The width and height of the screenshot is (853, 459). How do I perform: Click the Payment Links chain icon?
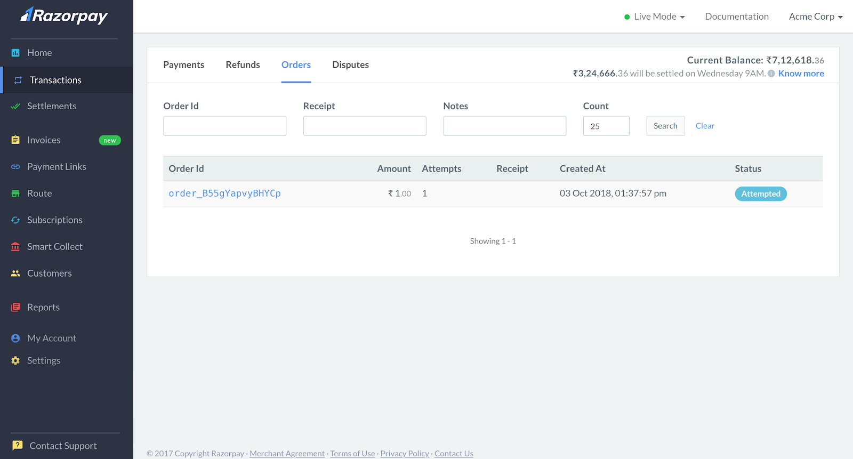[x=15, y=167]
